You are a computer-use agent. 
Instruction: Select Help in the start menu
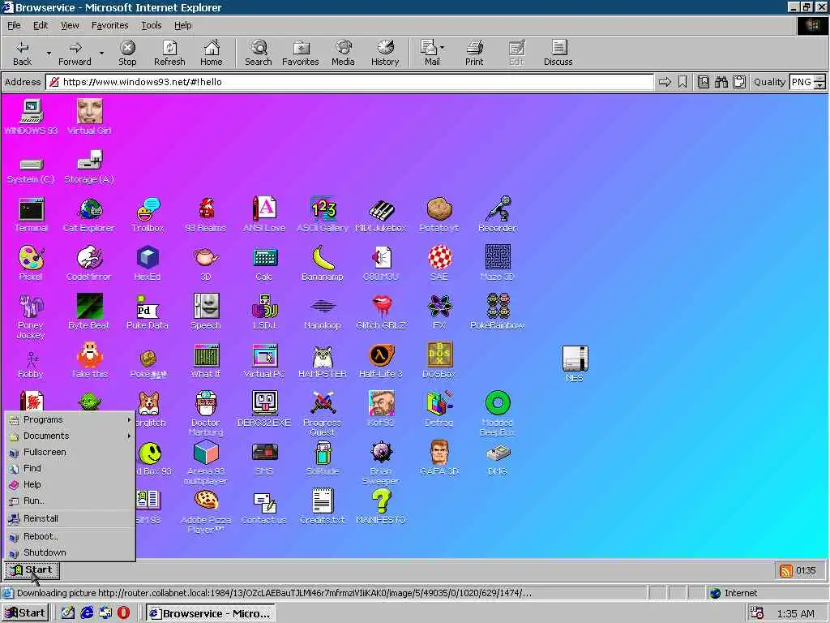(x=71, y=484)
